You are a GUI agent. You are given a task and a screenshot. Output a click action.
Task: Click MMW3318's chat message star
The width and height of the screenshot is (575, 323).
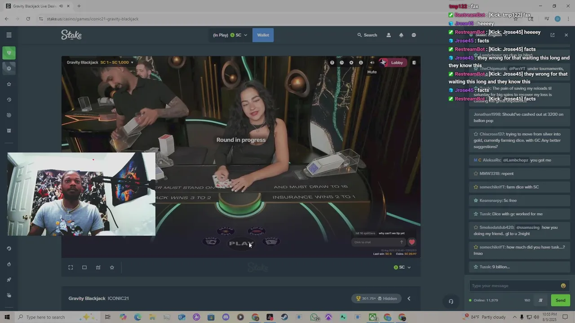pyautogui.click(x=476, y=174)
